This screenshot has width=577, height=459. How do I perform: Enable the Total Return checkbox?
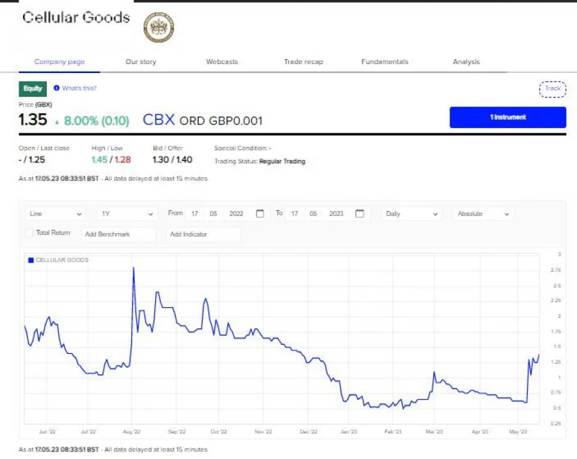point(28,233)
